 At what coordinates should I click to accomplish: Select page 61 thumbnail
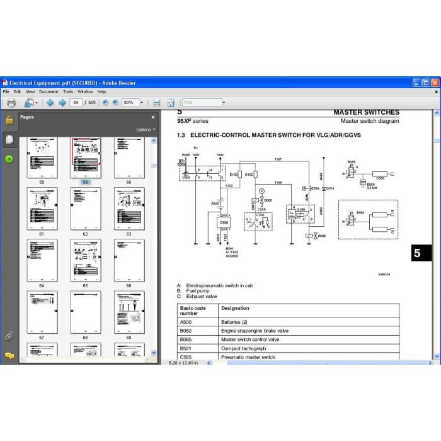(42, 209)
